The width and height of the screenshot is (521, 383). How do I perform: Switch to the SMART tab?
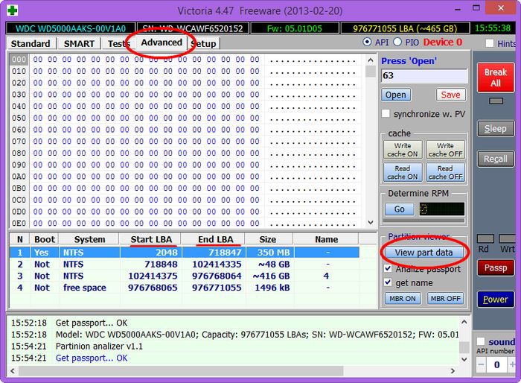click(79, 44)
